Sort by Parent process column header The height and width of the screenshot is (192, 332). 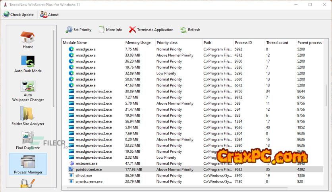coord(310,42)
